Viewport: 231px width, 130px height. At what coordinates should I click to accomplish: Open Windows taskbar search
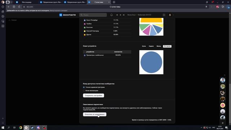9,127
